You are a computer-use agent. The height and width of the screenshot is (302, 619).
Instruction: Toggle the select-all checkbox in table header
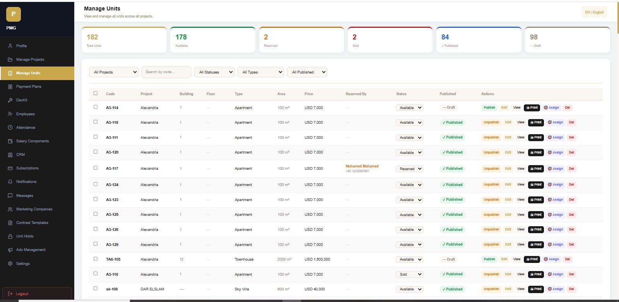tap(96, 93)
